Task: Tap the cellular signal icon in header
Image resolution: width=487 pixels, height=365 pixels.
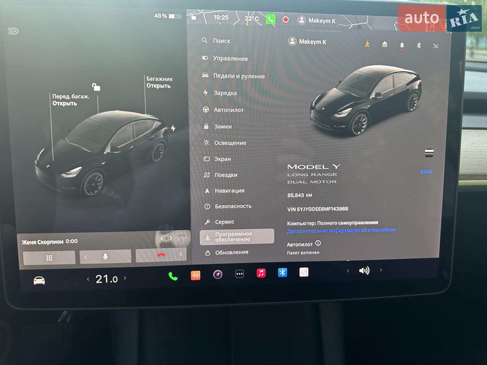Action: click(x=435, y=46)
